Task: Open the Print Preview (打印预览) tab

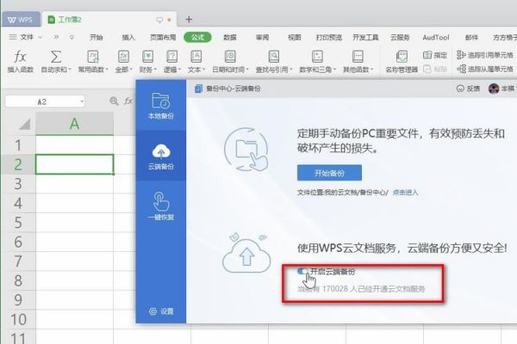Action: [329, 38]
